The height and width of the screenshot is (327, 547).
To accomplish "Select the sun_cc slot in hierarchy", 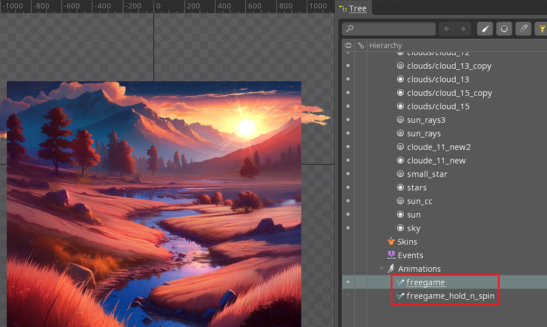I will coord(420,201).
